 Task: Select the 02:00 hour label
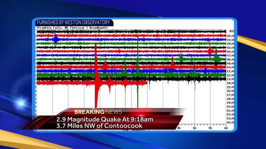pyautogui.click(x=231, y=36)
